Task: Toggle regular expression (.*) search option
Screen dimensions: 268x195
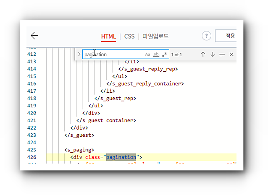Action: pyautogui.click(x=164, y=55)
